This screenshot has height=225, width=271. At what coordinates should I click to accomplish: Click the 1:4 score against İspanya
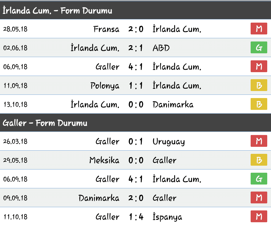pos(136,217)
